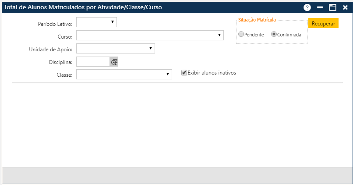Open the Disciplina search lookup icon
Screen dimensions: 353x185
pyautogui.click(x=114, y=62)
